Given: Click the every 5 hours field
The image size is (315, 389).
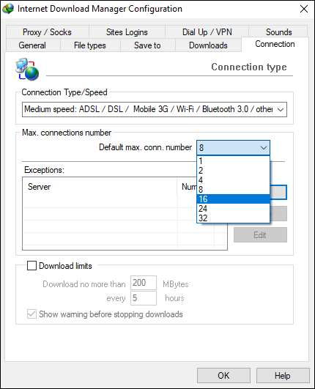Looking at the screenshot, I should coord(144,298).
